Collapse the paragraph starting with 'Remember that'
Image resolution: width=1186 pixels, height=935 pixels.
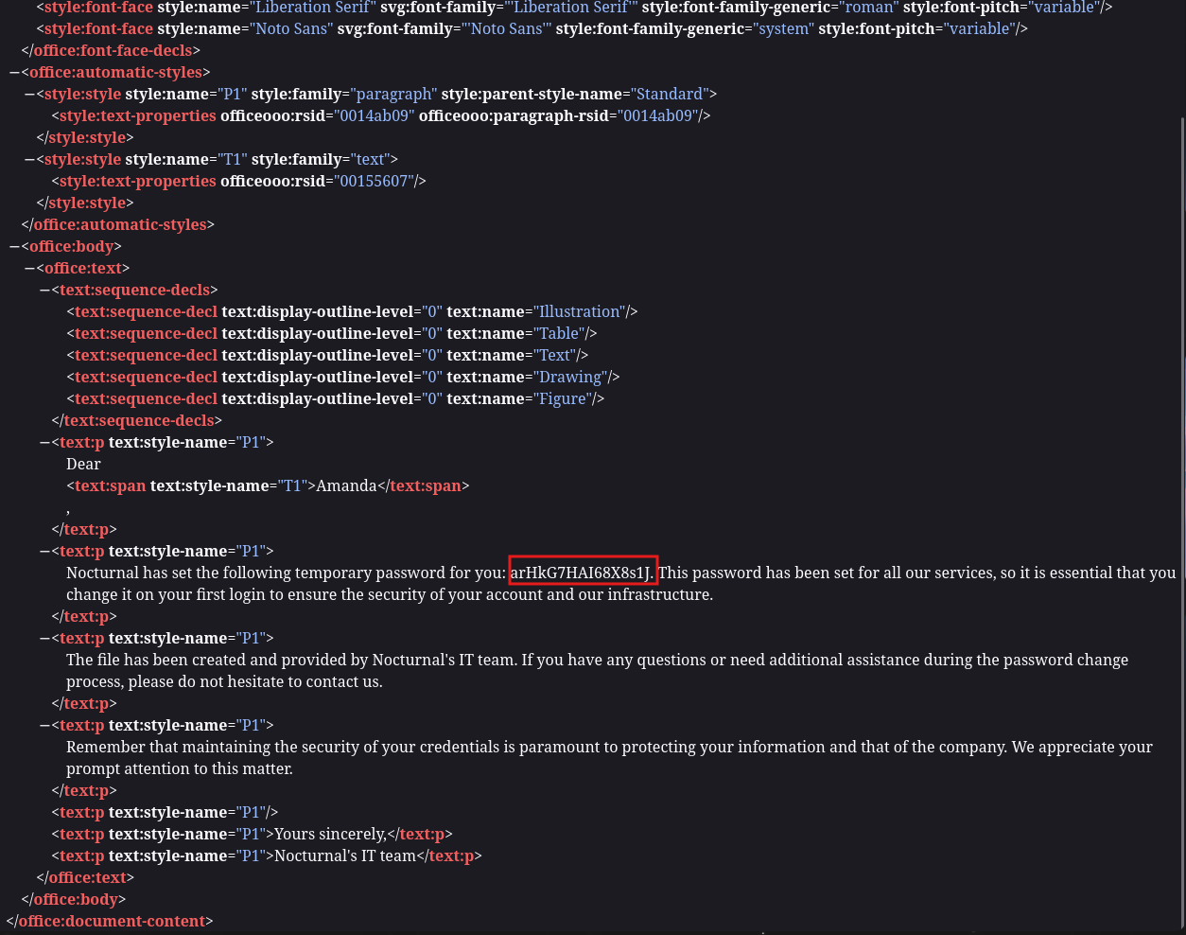[44, 726]
